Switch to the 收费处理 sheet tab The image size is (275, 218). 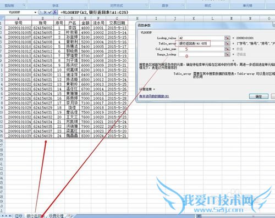coord(57,216)
